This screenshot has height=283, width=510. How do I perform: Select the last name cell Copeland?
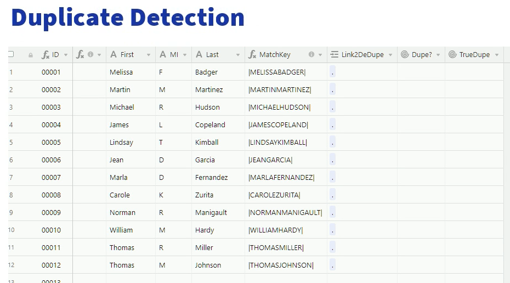218,124
